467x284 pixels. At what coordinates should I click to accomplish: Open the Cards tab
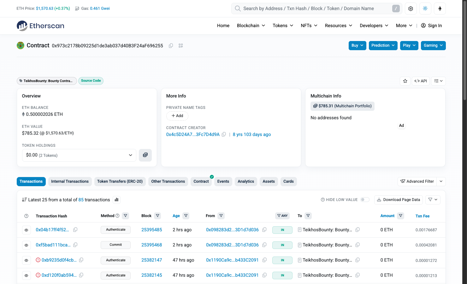click(288, 181)
